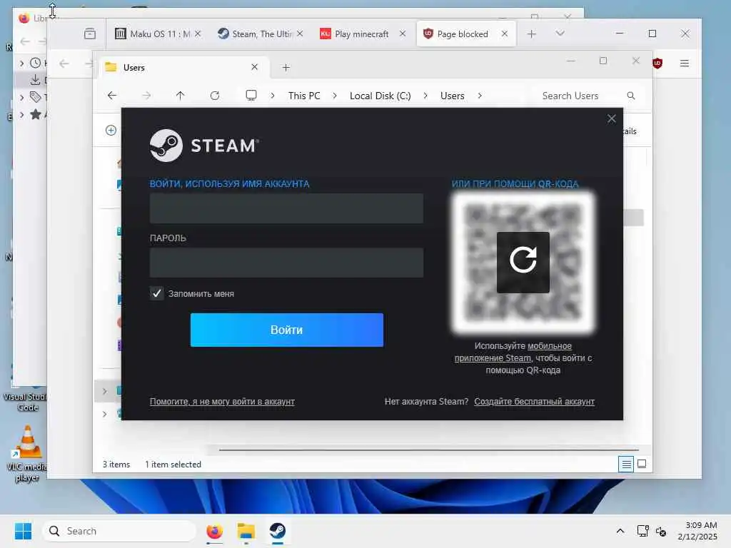The width and height of the screenshot is (731, 548).
Task: Refresh the Steam QR code
Action: (523, 263)
